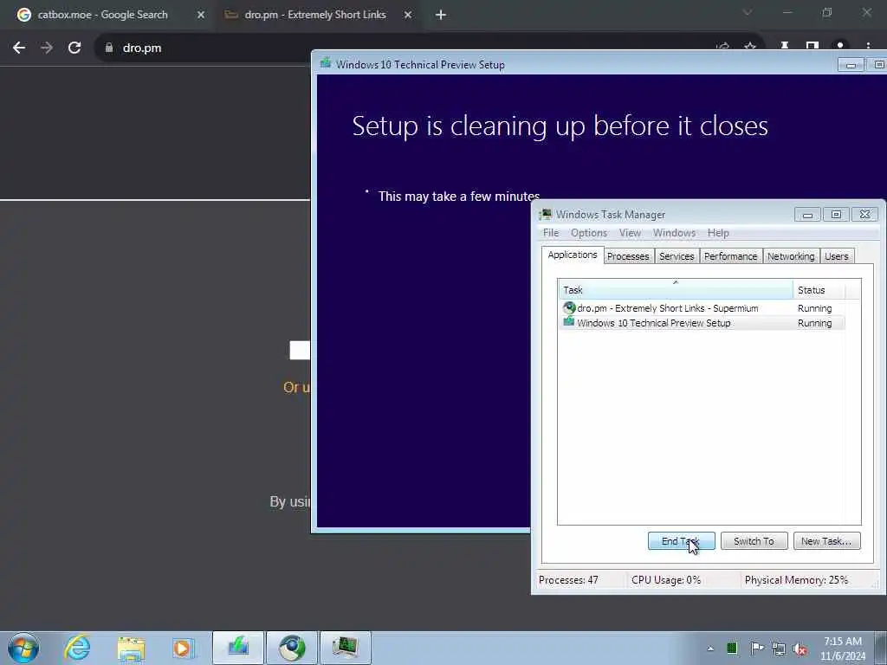The image size is (887, 665).
Task: Sort by the Status column header
Action: (819, 290)
